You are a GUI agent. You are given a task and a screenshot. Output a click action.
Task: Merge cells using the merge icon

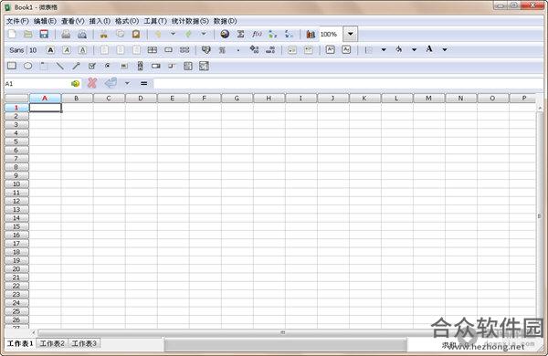coord(168,50)
